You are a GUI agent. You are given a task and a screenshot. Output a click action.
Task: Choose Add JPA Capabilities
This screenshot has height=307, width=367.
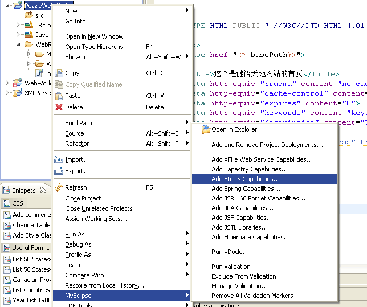pyautogui.click(x=264, y=208)
